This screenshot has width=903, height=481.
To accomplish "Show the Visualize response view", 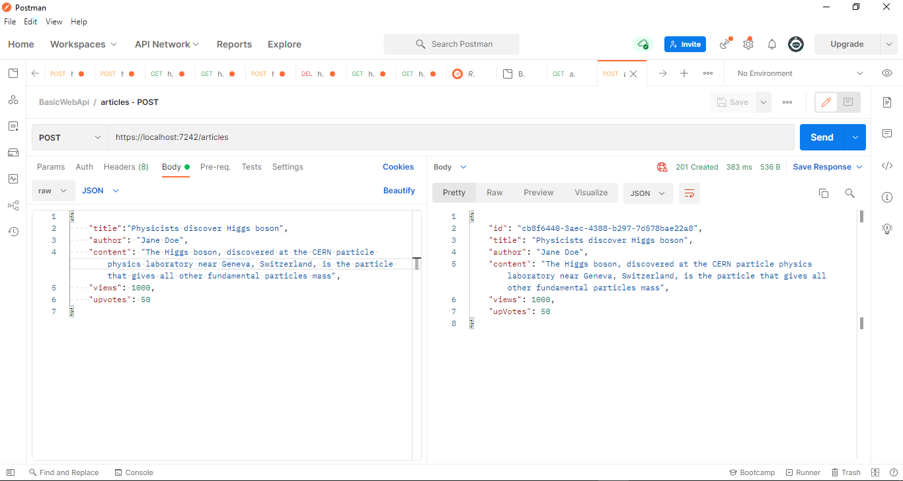I will coord(591,193).
